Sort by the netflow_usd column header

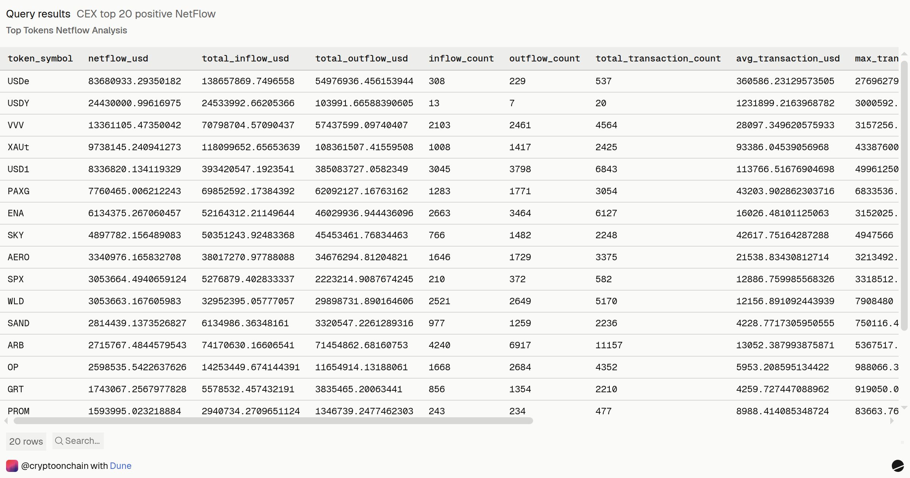[x=118, y=58]
